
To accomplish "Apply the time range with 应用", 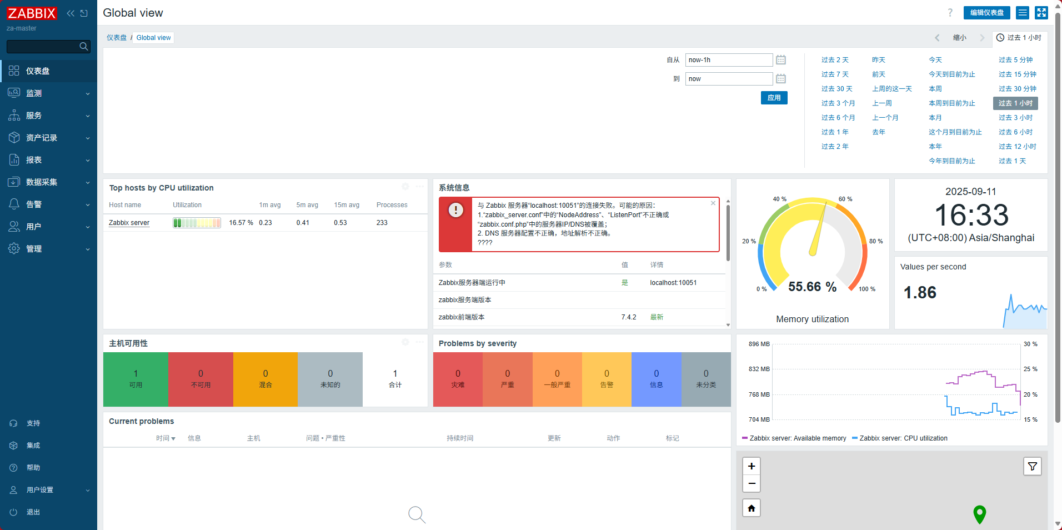I will (774, 98).
